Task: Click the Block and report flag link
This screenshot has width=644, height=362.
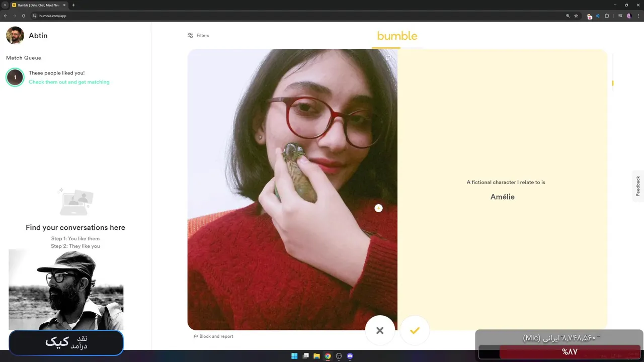Action: (213, 336)
